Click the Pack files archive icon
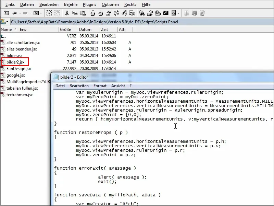This screenshot has width=274, height=206. pyautogui.click(x=93, y=13)
